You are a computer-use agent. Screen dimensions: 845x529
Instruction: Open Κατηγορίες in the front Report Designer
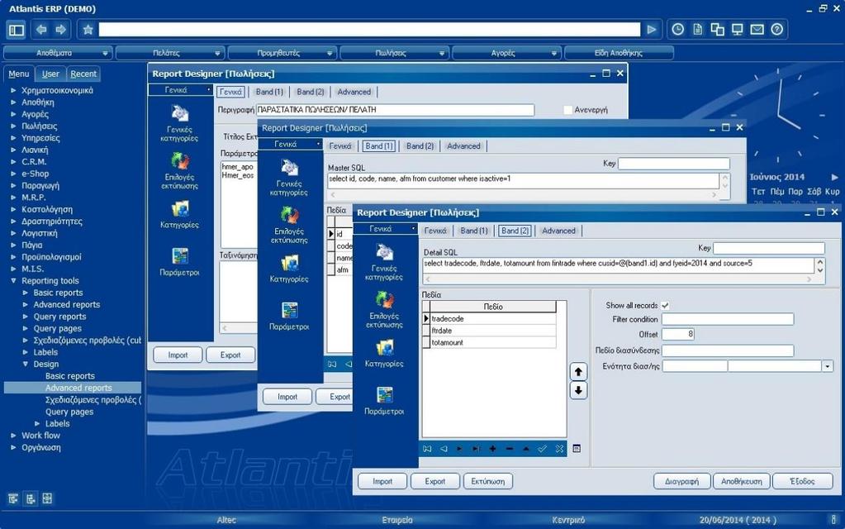click(x=384, y=353)
